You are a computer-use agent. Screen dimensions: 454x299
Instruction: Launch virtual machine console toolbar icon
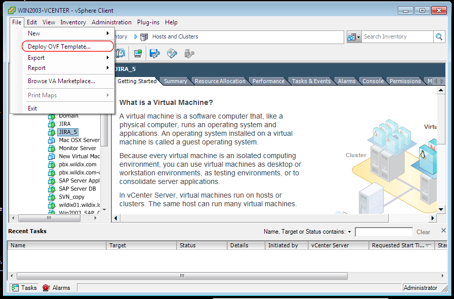click(x=138, y=53)
